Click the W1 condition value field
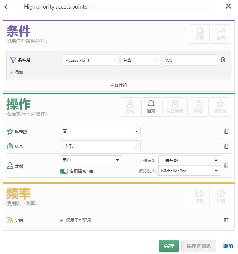This screenshot has height=254, width=238. [190, 60]
